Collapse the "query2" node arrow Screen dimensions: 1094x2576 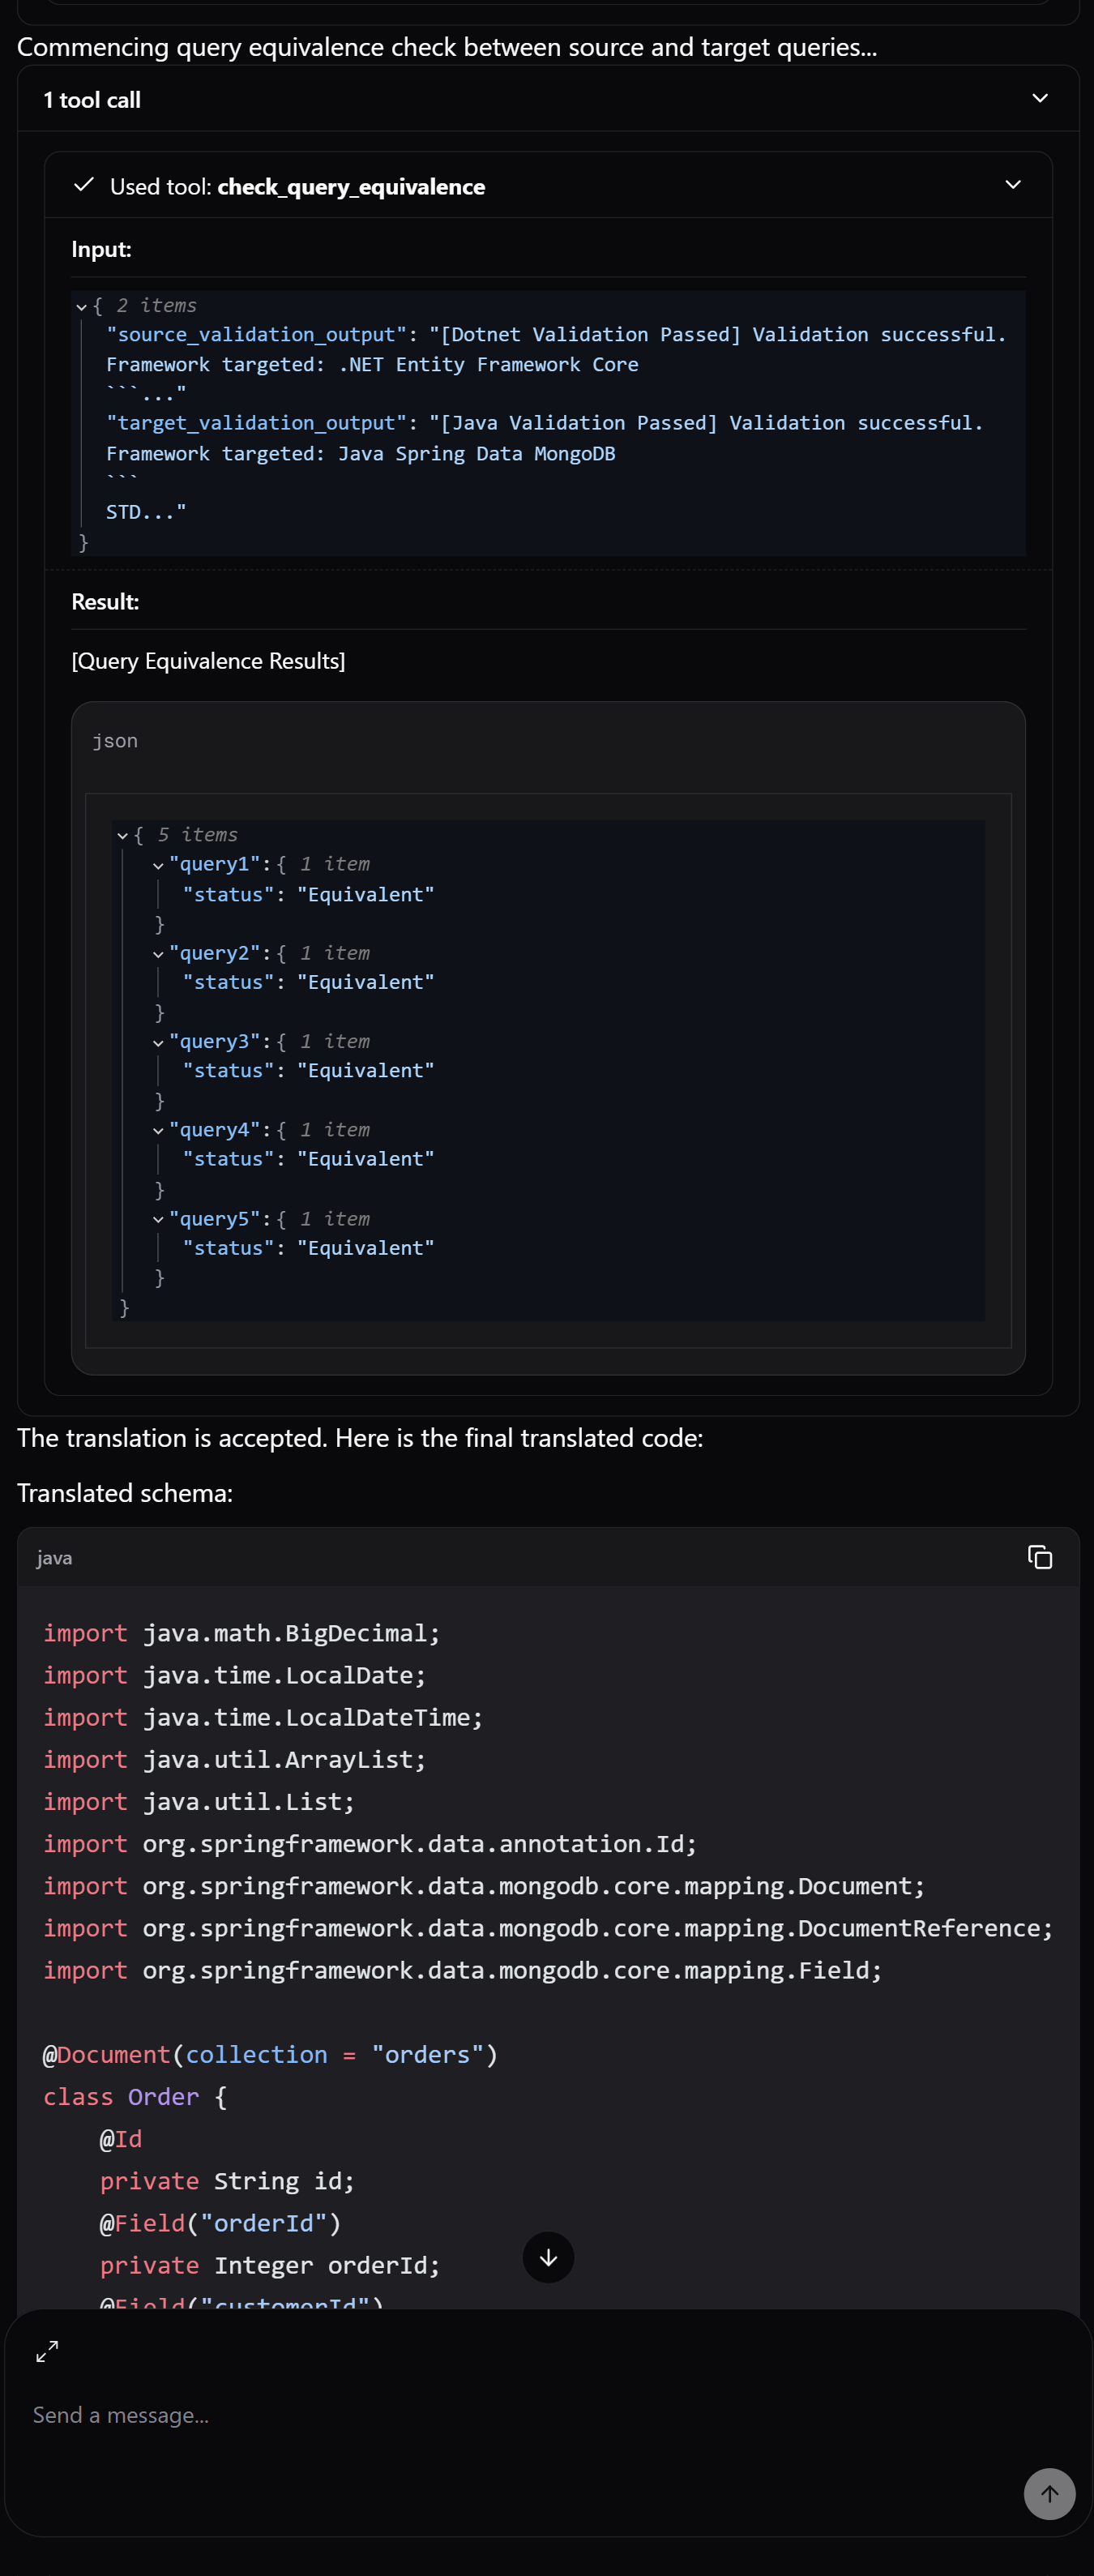[158, 954]
